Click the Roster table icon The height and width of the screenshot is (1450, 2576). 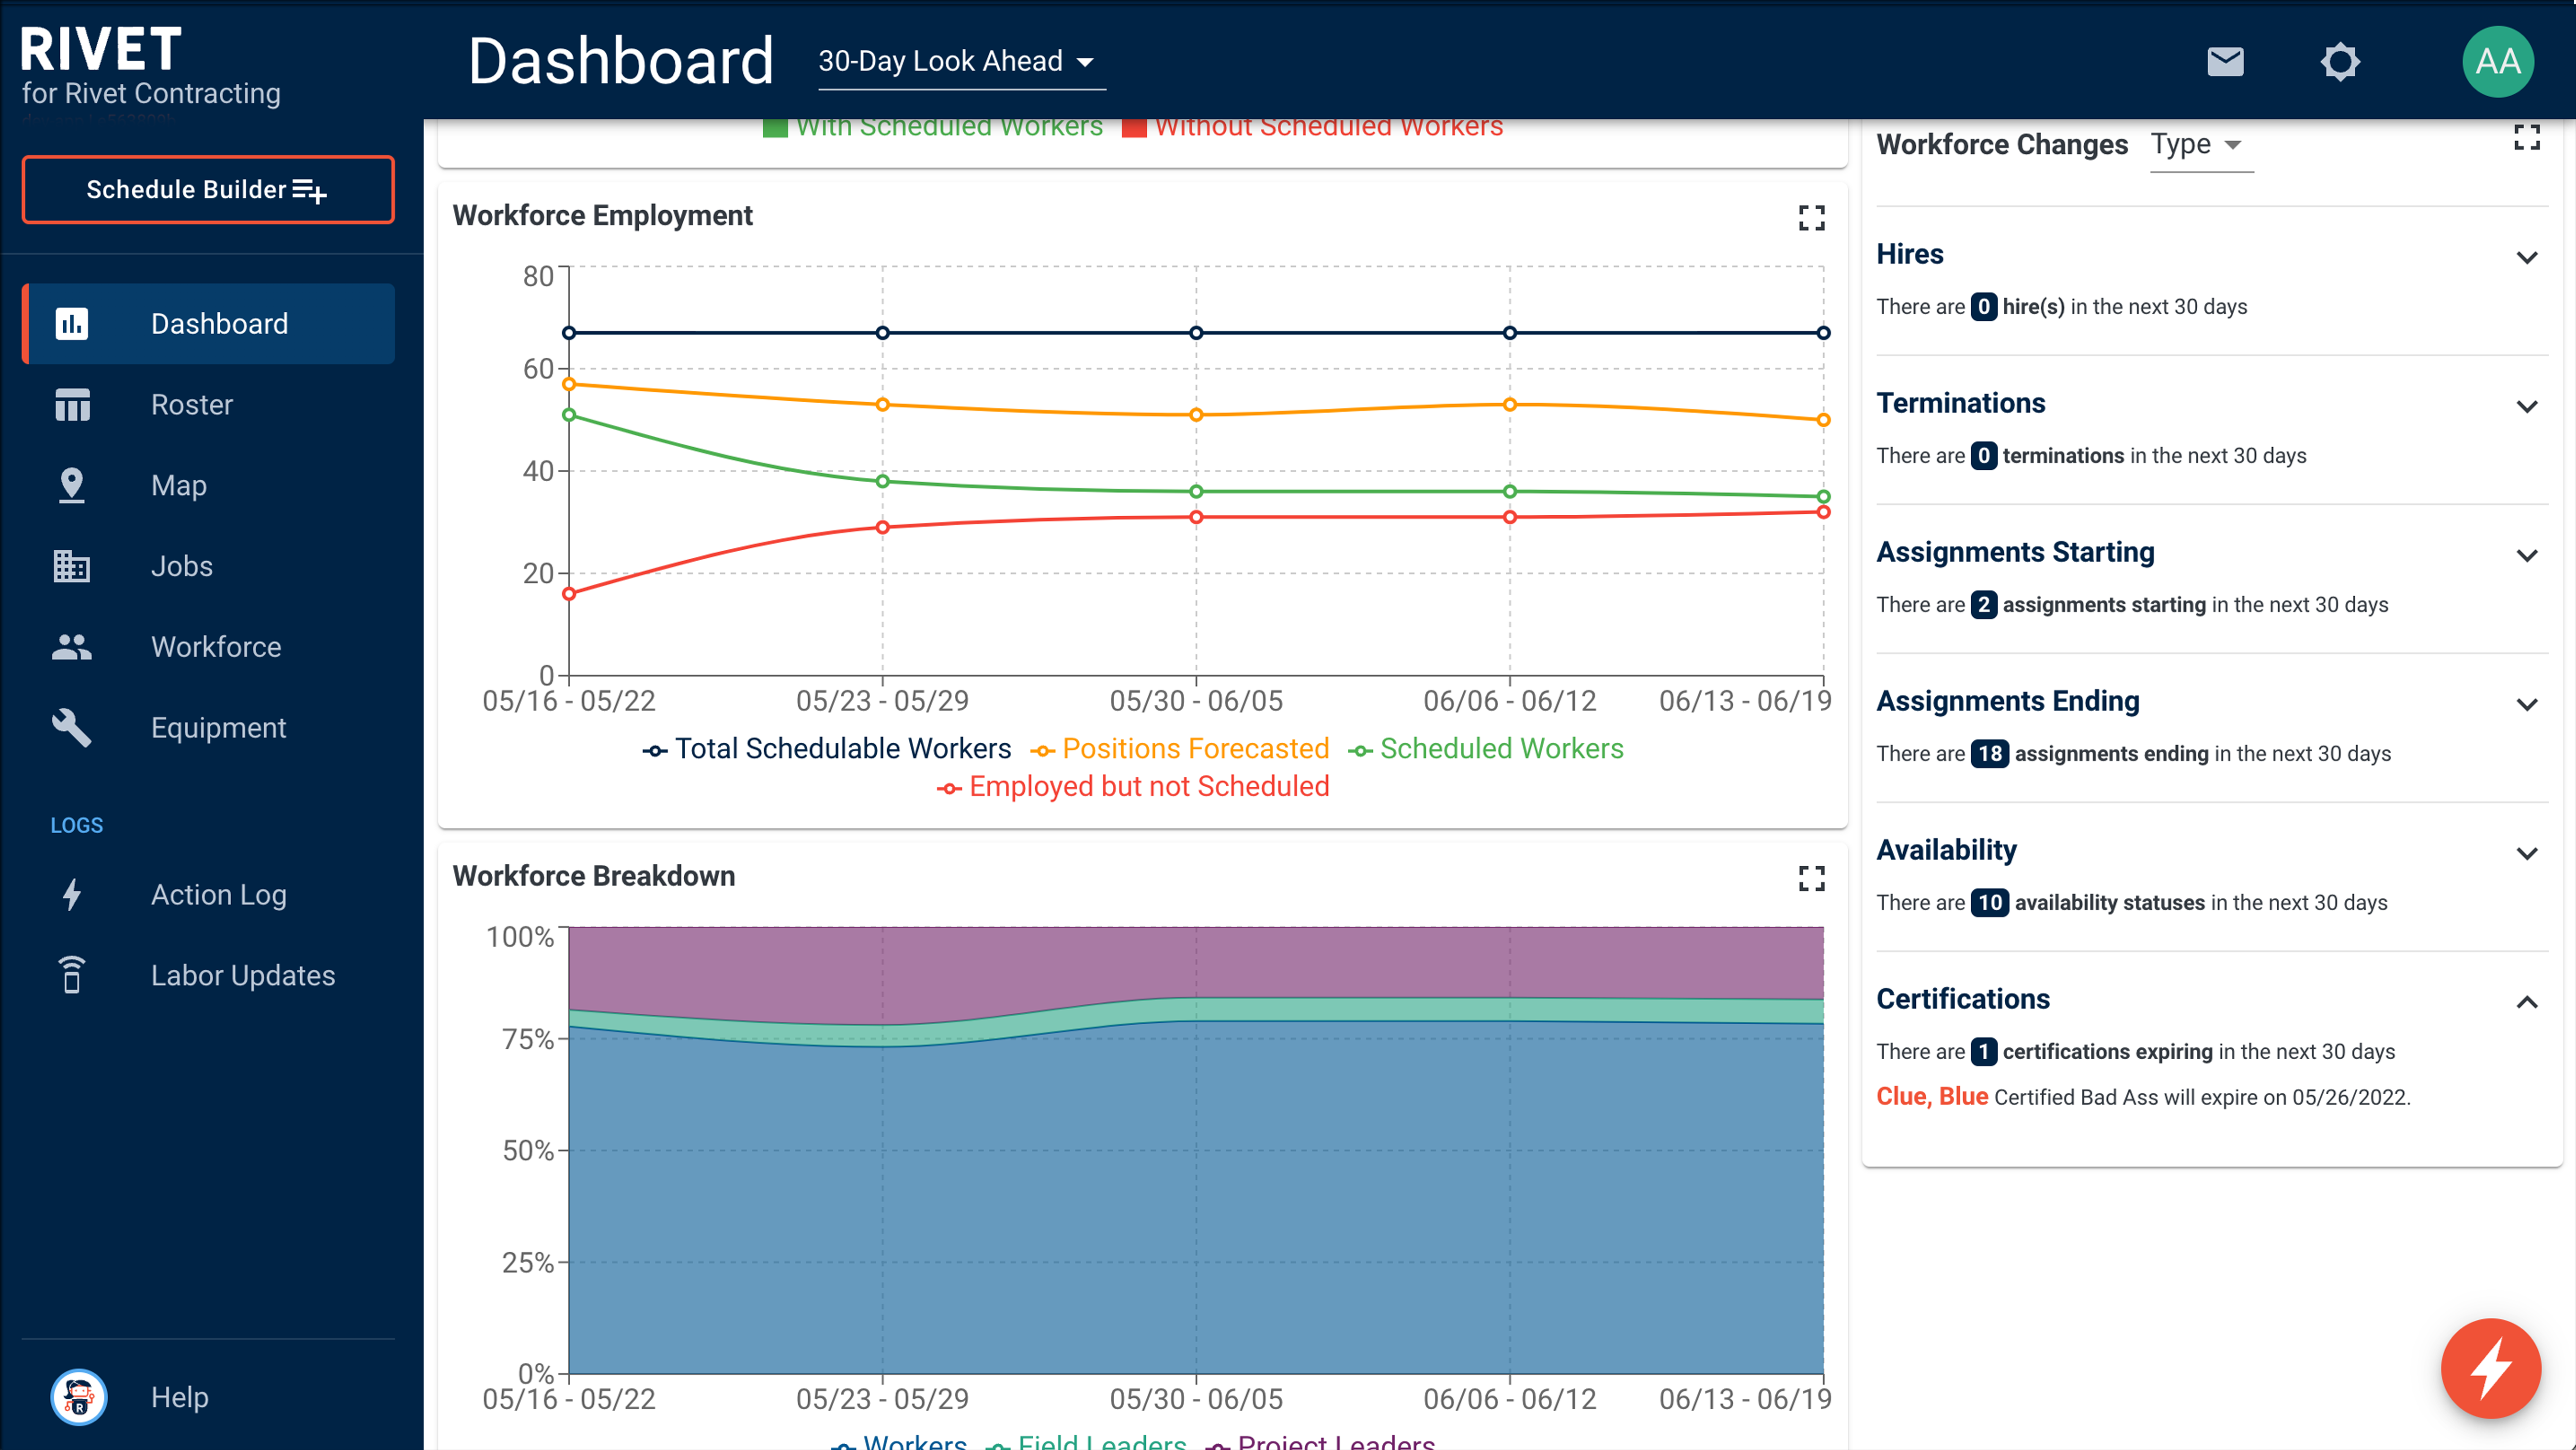tap(72, 405)
